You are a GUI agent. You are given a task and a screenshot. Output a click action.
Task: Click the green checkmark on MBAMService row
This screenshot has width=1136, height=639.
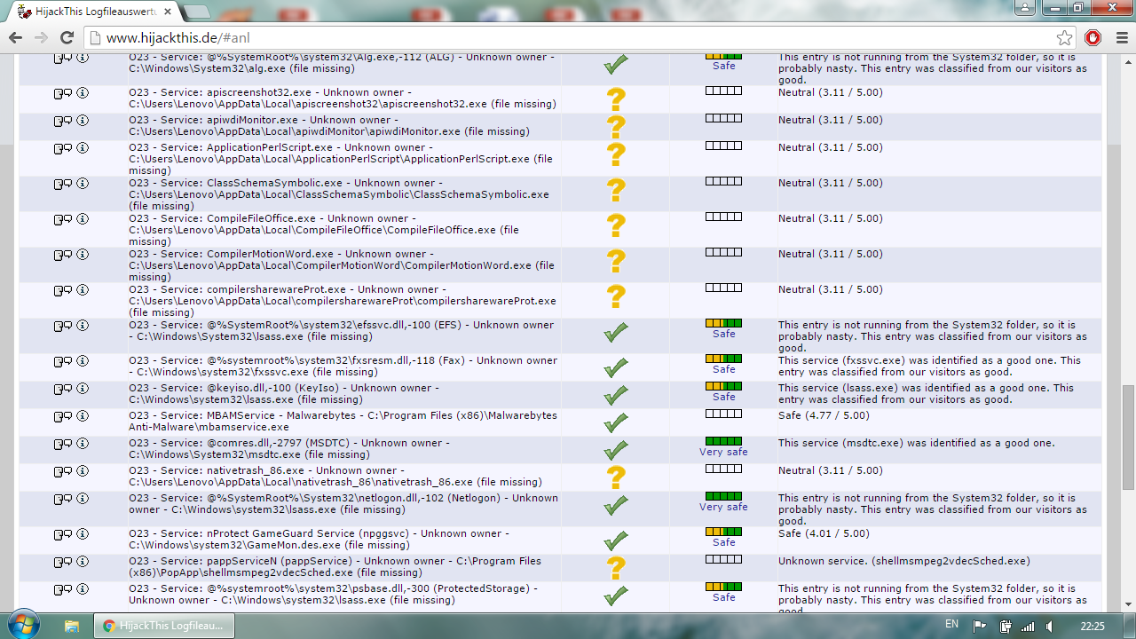[x=616, y=422]
